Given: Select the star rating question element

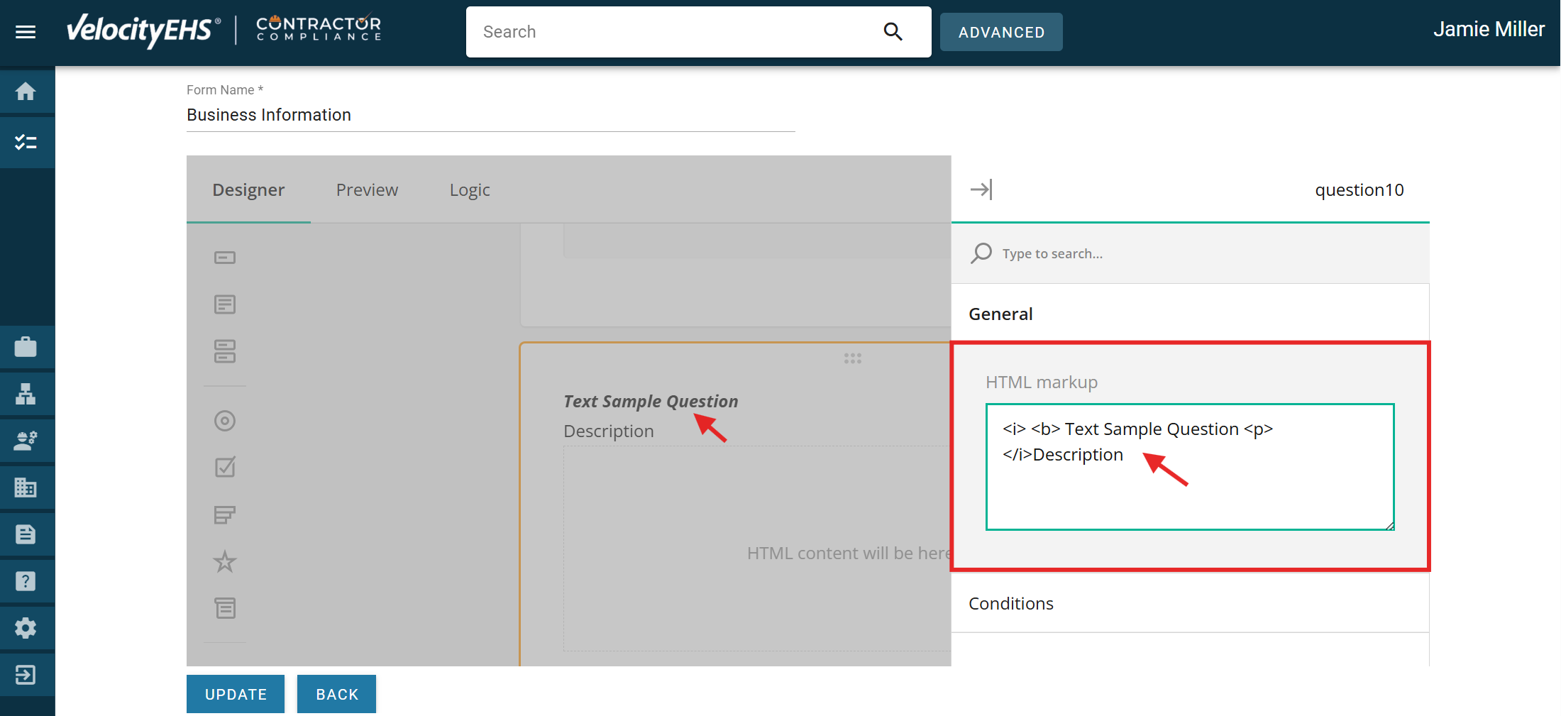Looking at the screenshot, I should coord(225,561).
